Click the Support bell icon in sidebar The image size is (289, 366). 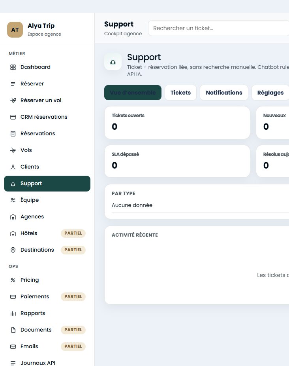pos(13,184)
